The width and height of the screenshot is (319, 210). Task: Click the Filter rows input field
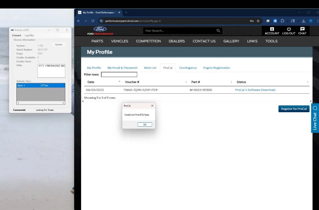tap(119, 75)
